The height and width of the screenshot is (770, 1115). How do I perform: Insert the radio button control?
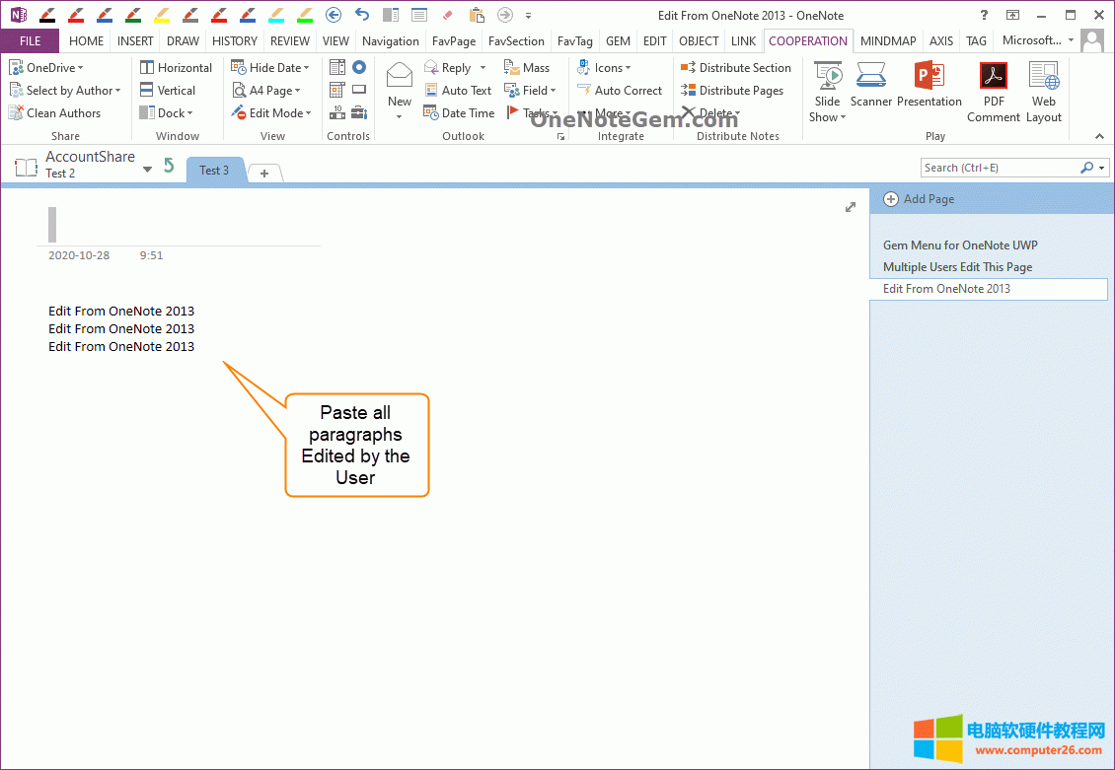(359, 67)
